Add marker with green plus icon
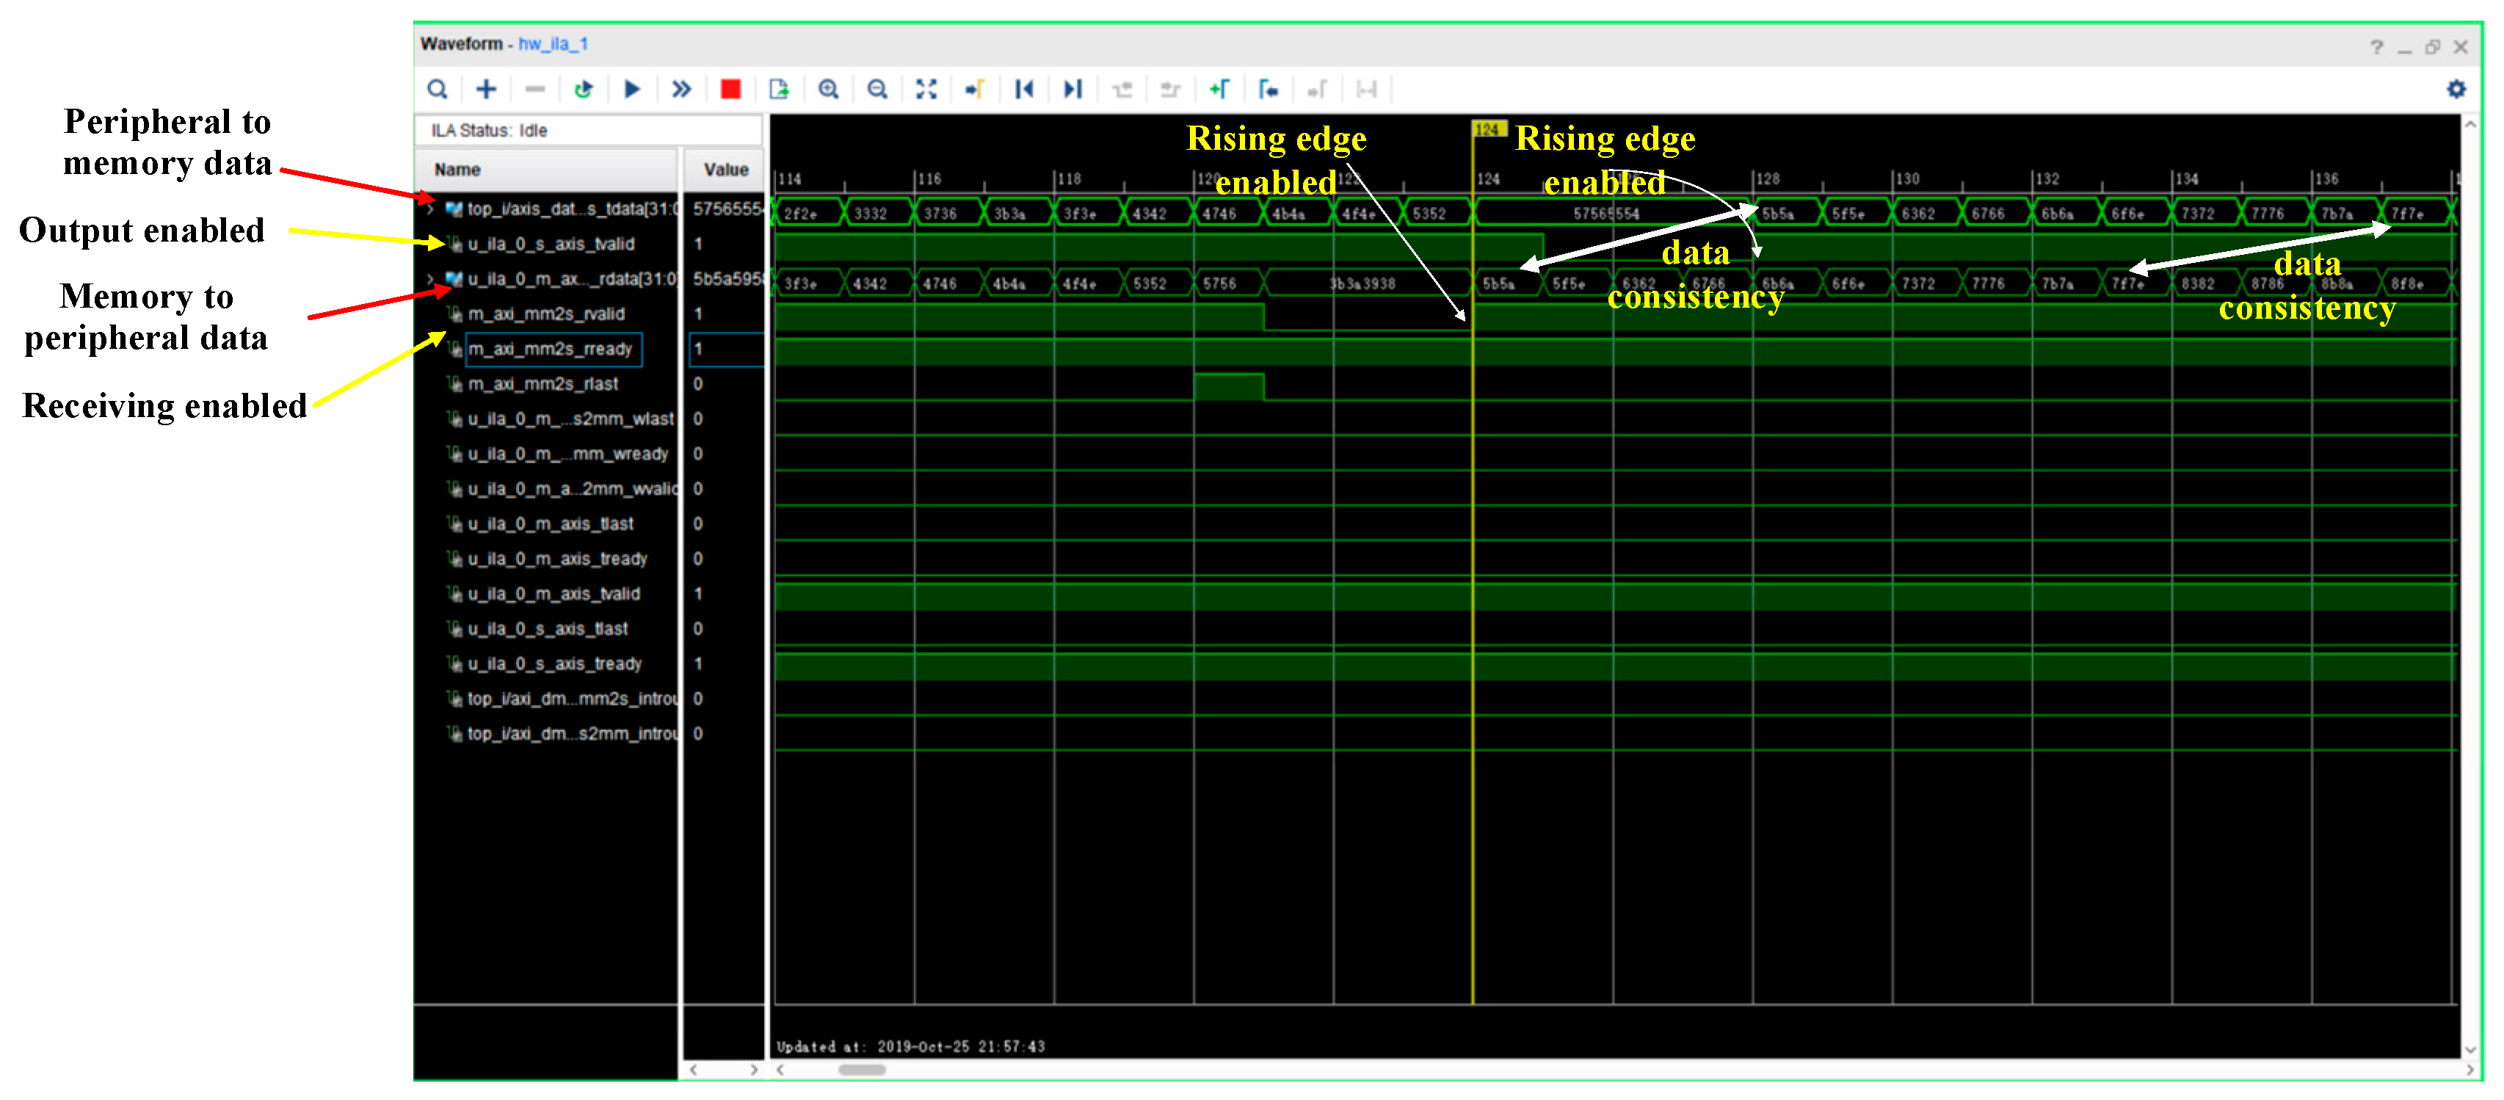 point(1219,90)
